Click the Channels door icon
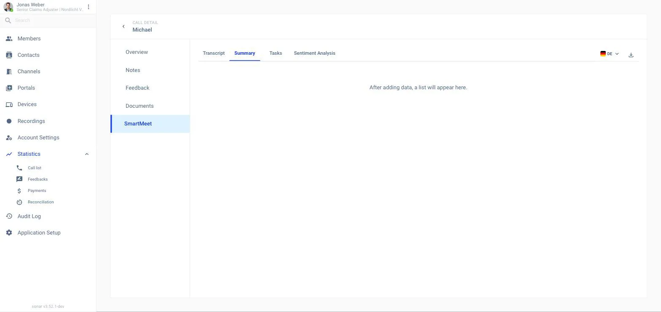 click(x=9, y=72)
